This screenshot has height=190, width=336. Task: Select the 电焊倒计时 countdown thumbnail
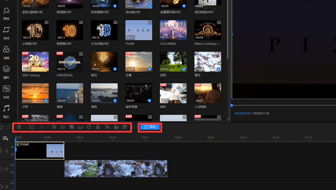click(70, 30)
